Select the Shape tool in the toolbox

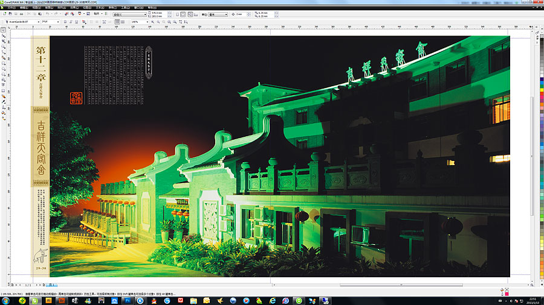[4, 36]
